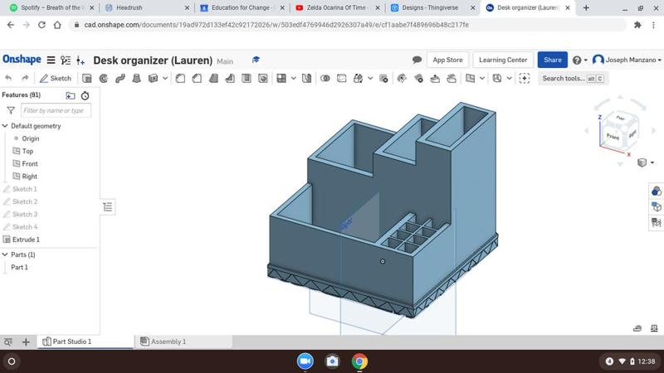Select the Boolean tool
664x373 pixels.
coord(325,79)
